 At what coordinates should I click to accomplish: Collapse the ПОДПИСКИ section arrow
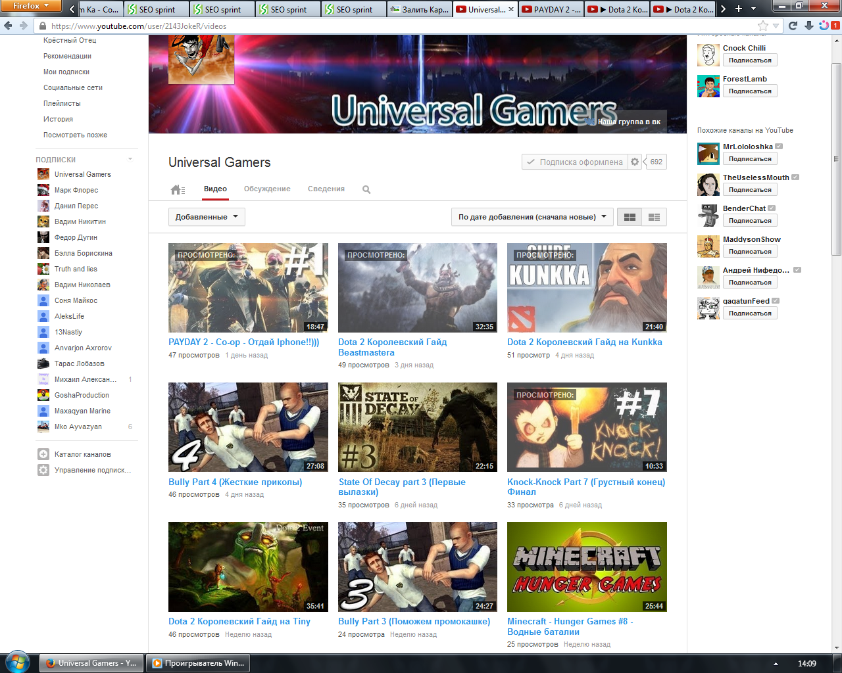point(130,159)
